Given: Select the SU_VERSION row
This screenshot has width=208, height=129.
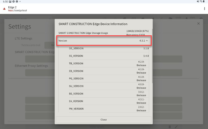Looking at the screenshot, I should (109, 86).
